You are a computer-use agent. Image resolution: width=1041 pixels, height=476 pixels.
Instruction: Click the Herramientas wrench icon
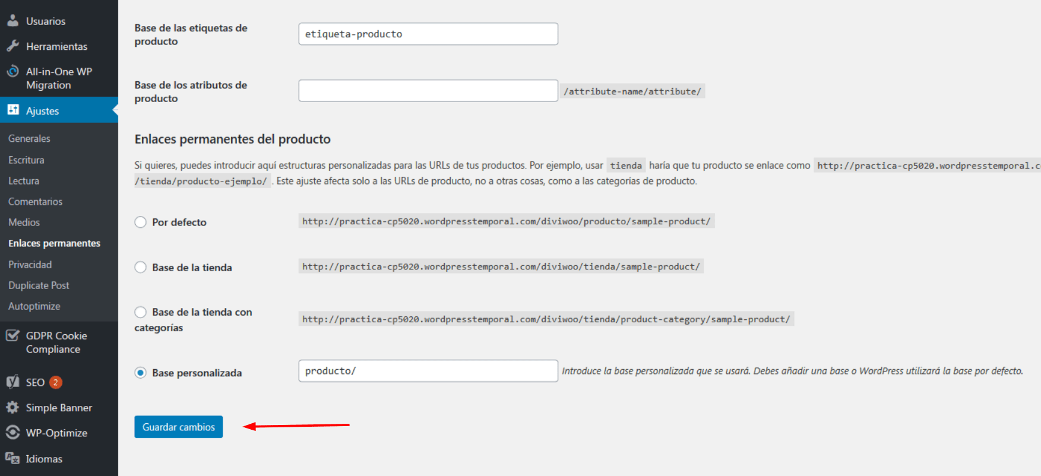(x=12, y=46)
